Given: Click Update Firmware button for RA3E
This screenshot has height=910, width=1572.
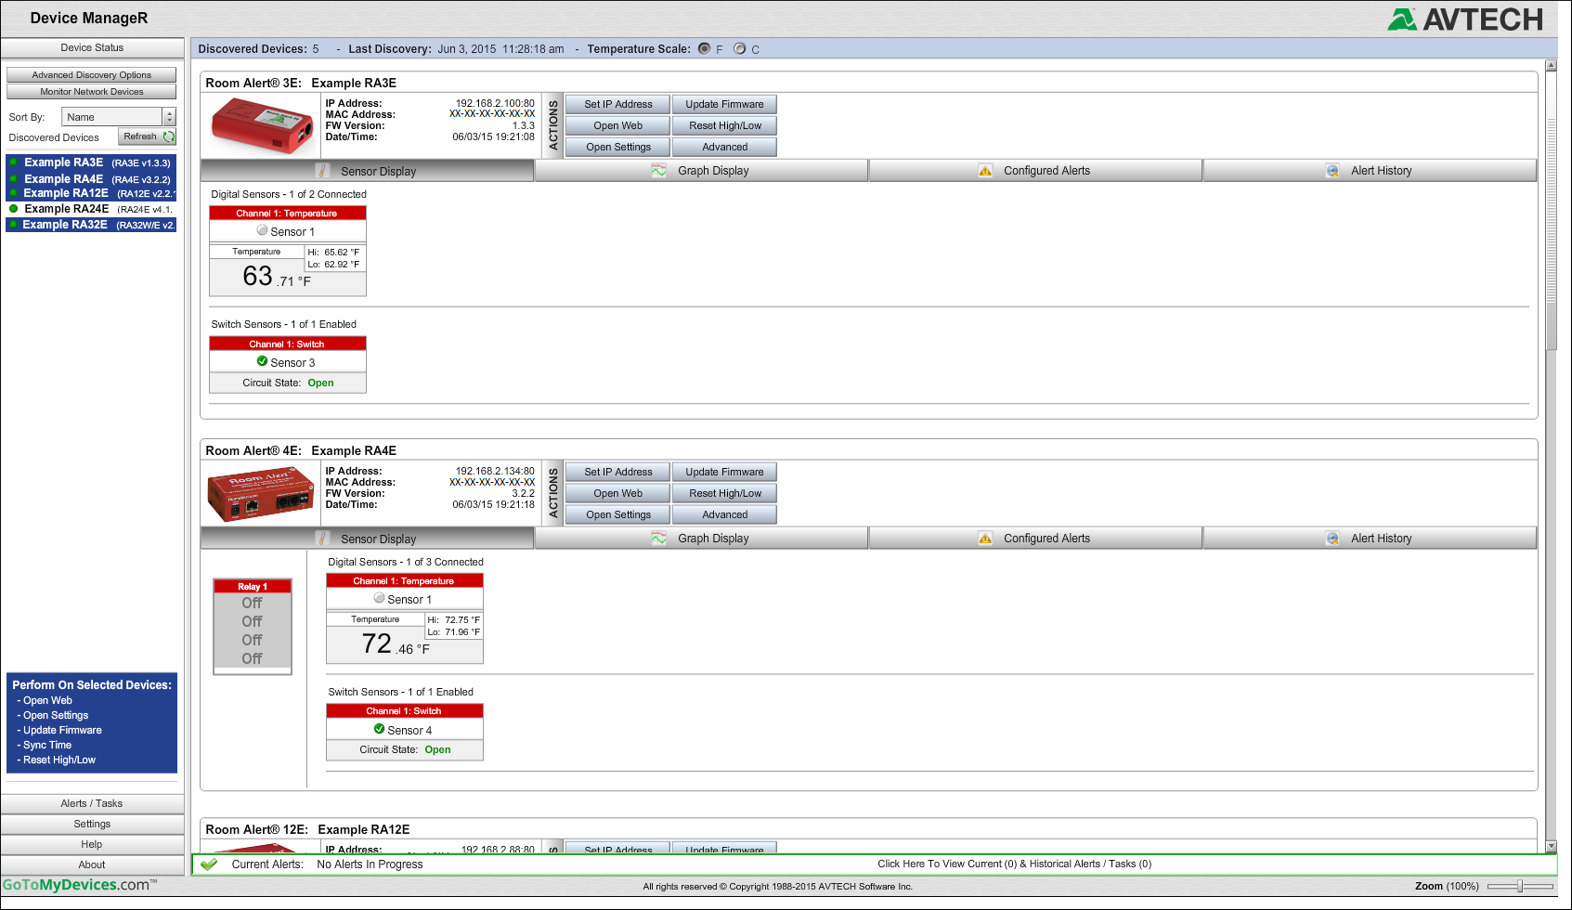Looking at the screenshot, I should [724, 105].
